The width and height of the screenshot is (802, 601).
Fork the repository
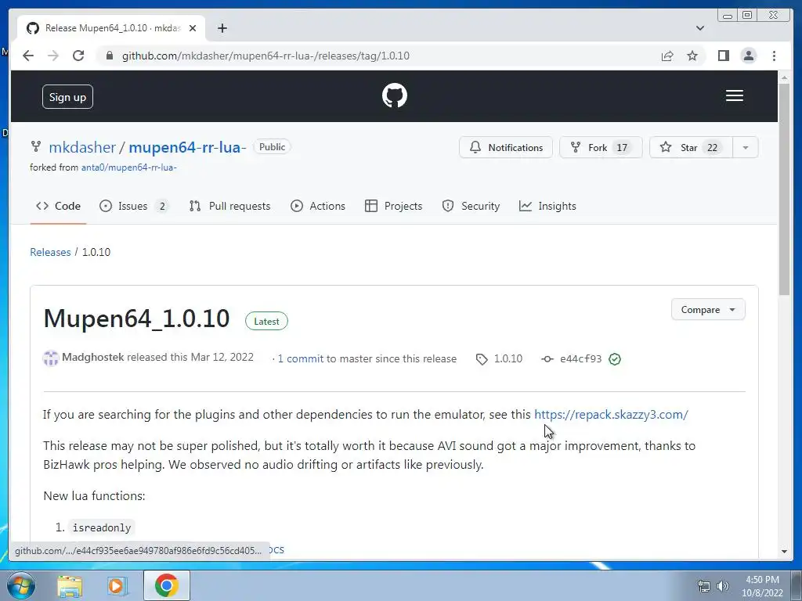(x=601, y=147)
